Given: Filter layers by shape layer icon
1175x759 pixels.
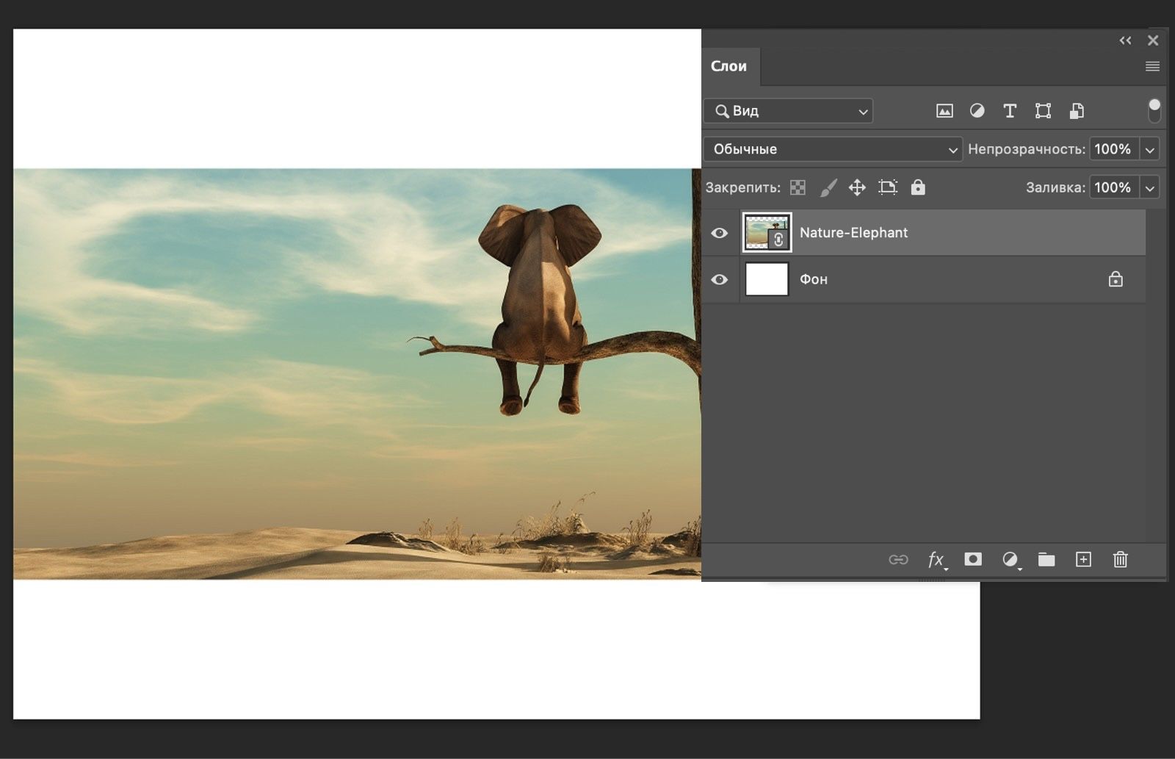Looking at the screenshot, I should tap(1043, 111).
